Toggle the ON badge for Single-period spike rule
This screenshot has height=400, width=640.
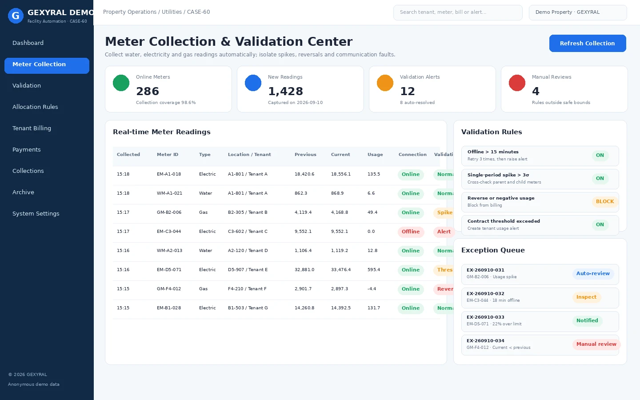click(600, 179)
